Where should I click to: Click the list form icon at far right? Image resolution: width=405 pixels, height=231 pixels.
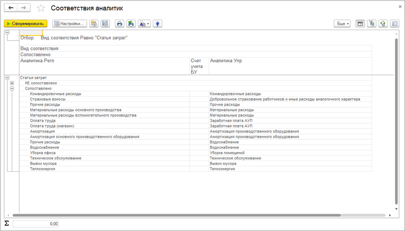point(394,23)
